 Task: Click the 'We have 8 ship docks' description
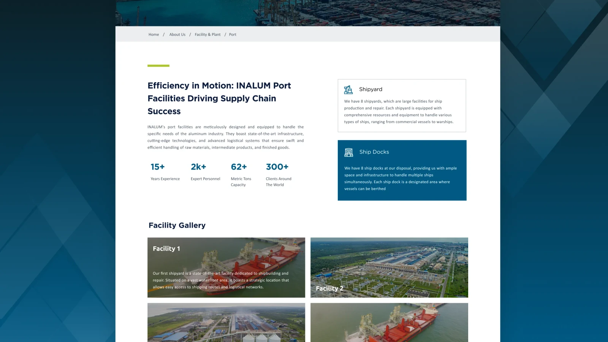click(401, 179)
